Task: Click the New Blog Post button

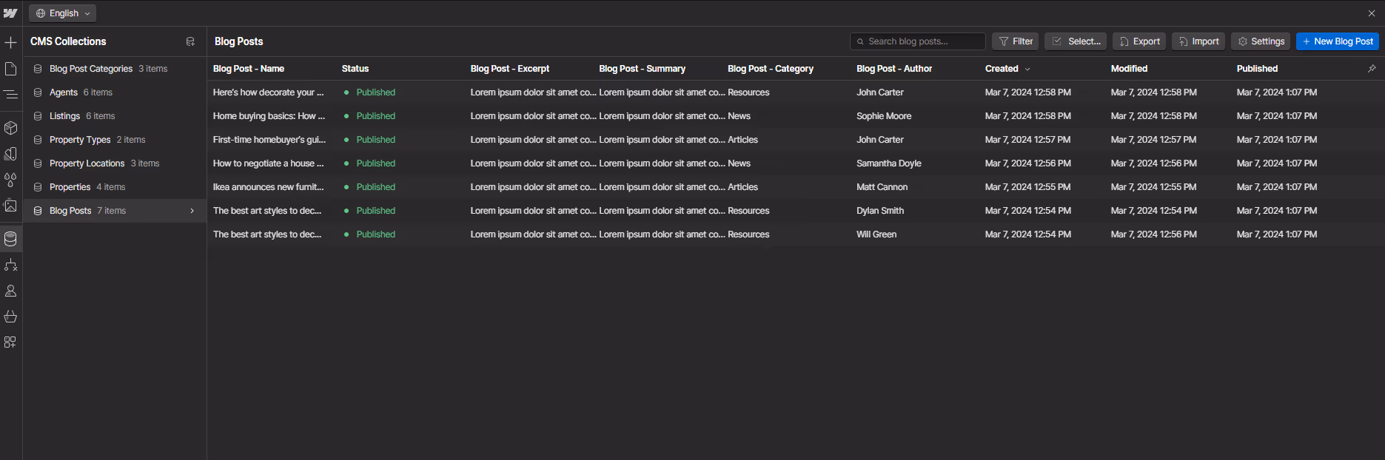Action: coord(1338,41)
